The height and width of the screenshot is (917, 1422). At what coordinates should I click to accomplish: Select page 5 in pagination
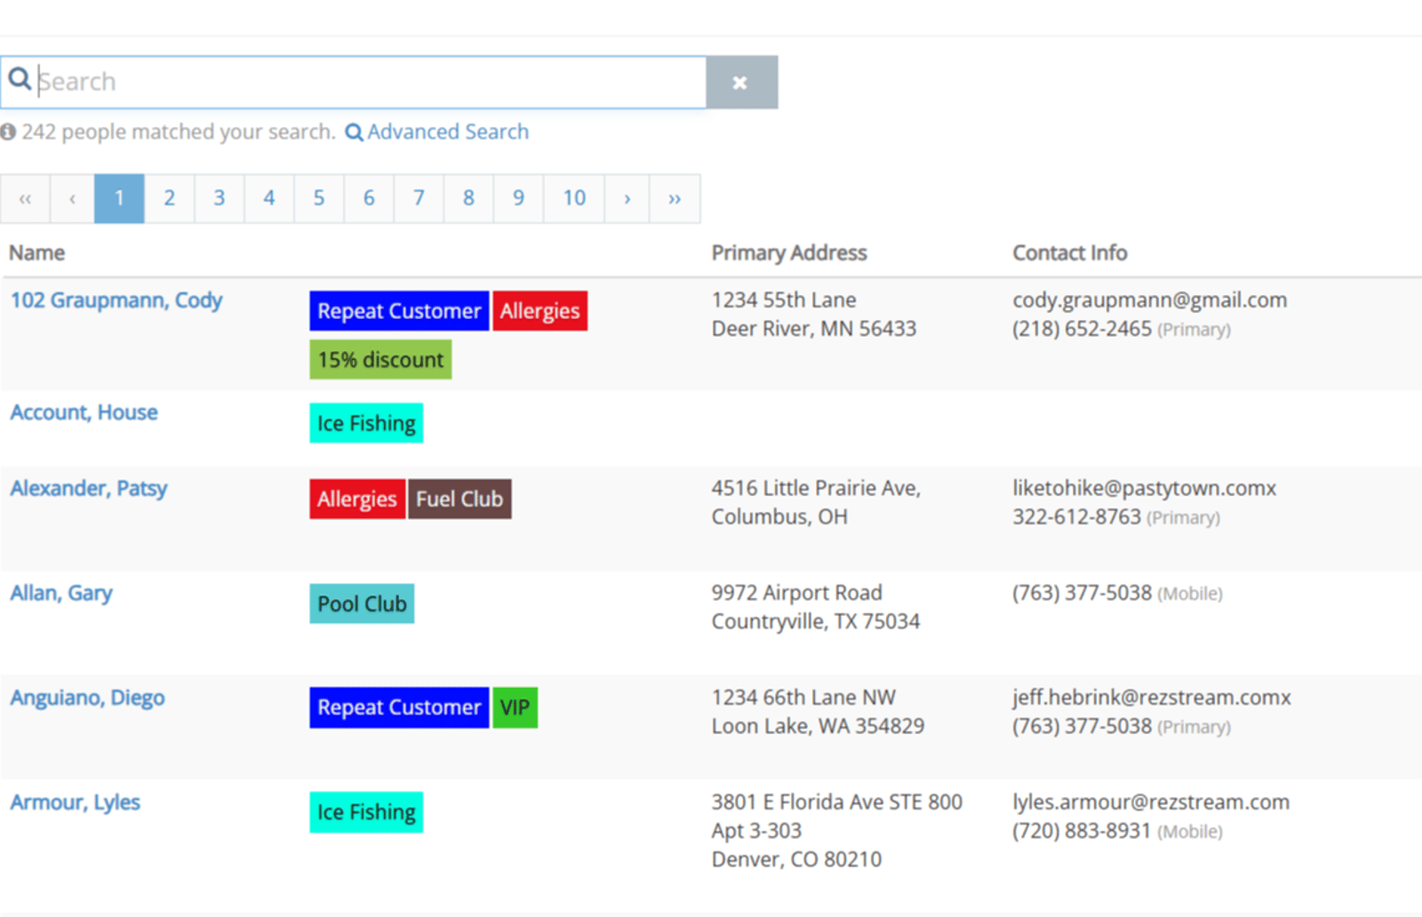319,198
